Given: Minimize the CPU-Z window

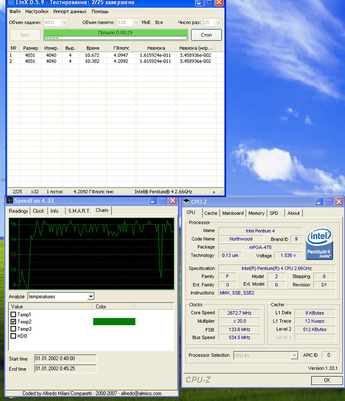Looking at the screenshot, I should click(319, 202).
